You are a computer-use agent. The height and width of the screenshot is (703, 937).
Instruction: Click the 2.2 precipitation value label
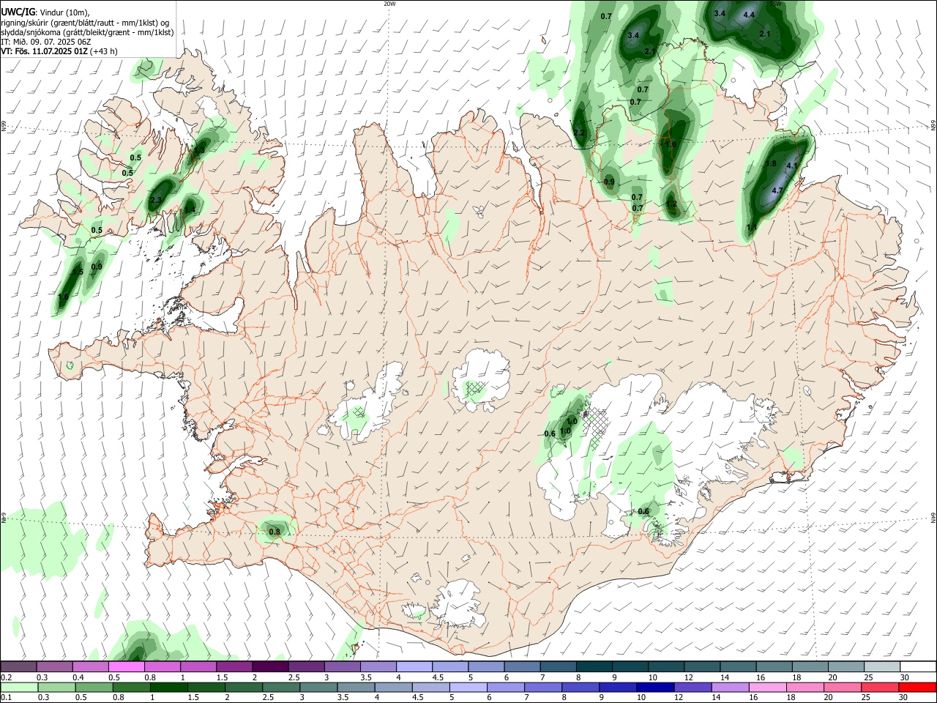579,133
